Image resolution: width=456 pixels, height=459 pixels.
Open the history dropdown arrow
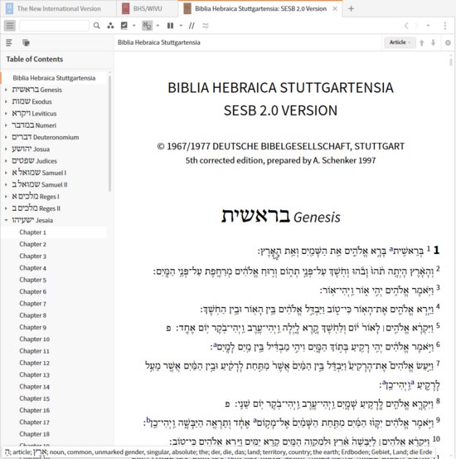(428, 26)
